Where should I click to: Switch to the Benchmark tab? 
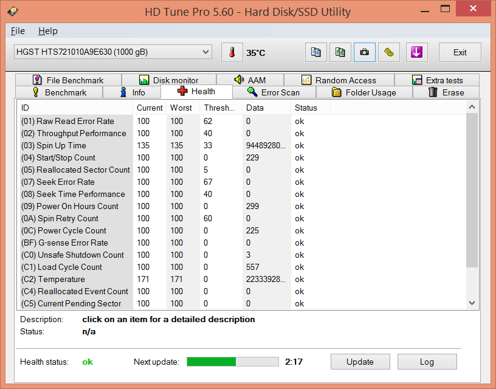pyautogui.click(x=59, y=92)
